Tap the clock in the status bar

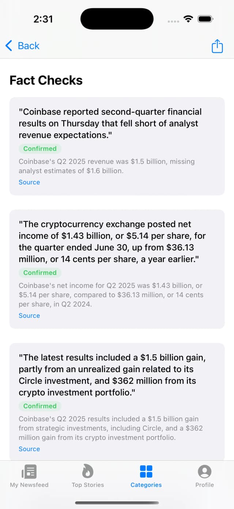pos(43,19)
